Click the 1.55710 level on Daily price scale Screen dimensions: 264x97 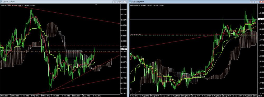tap(124, 67)
